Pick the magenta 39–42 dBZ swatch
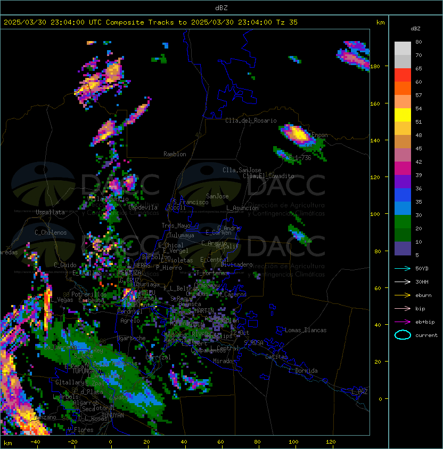The width and height of the screenshot is (443, 449). [x=403, y=168]
